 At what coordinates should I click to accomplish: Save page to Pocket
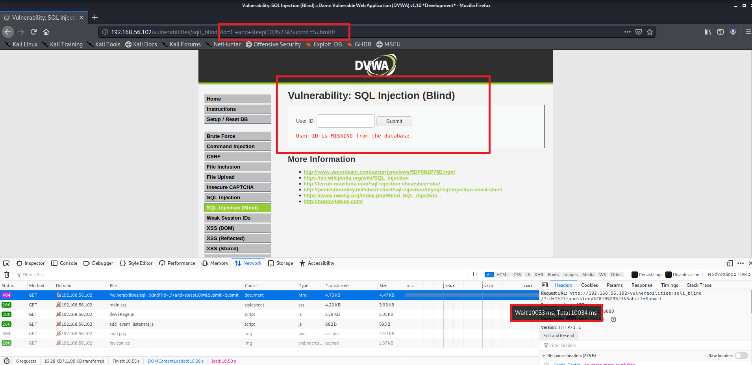coord(639,32)
